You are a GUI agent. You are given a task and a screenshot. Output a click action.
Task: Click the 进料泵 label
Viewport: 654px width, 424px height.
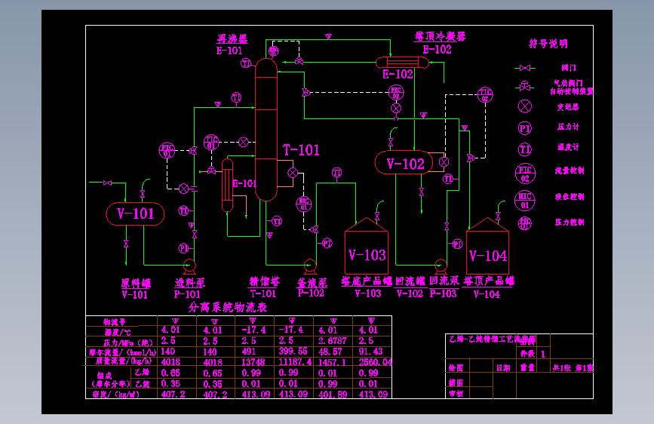(x=190, y=283)
